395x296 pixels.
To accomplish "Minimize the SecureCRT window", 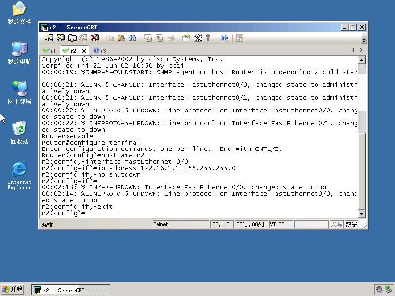I will tap(344, 27).
